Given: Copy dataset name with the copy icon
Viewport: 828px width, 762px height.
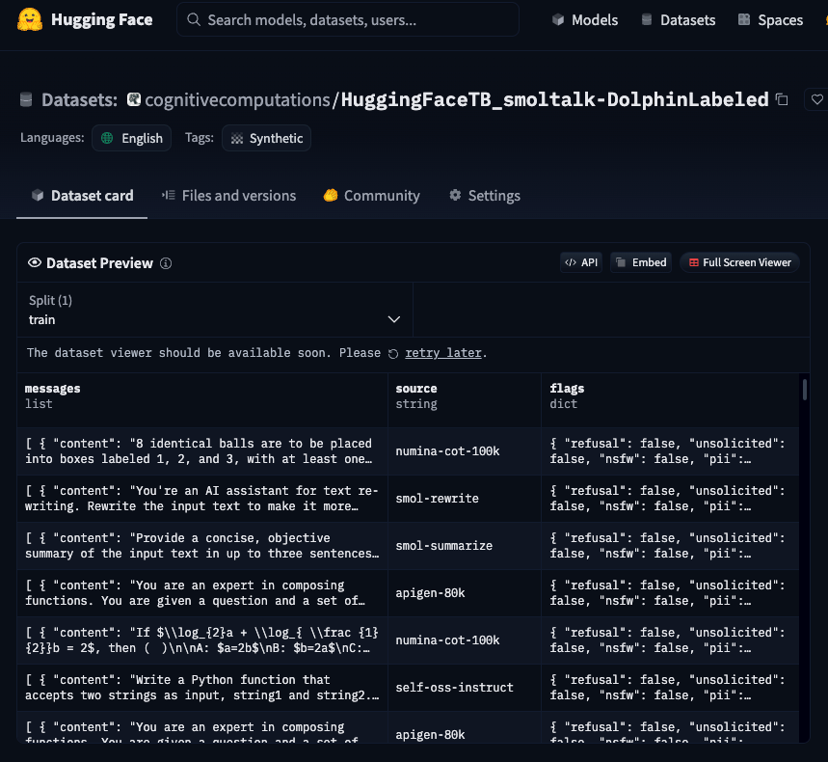Looking at the screenshot, I should tap(782, 99).
